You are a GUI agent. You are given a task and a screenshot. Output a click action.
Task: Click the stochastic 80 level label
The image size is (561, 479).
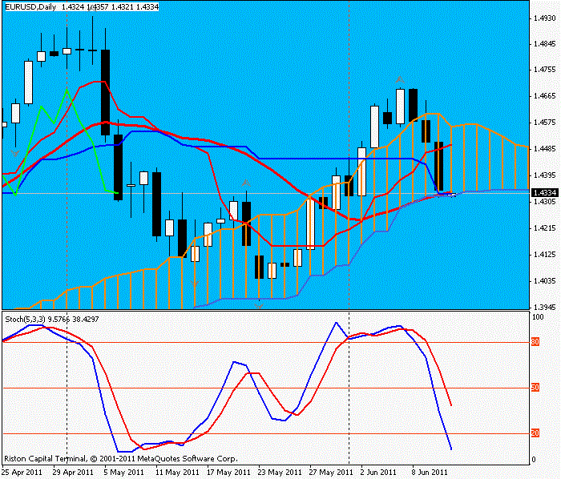[535, 342]
